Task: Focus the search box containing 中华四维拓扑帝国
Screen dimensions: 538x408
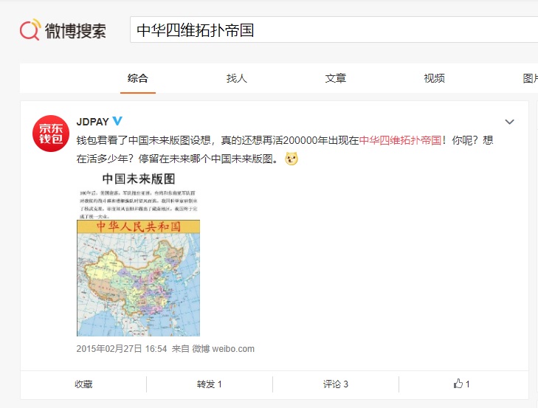Action: [332, 30]
